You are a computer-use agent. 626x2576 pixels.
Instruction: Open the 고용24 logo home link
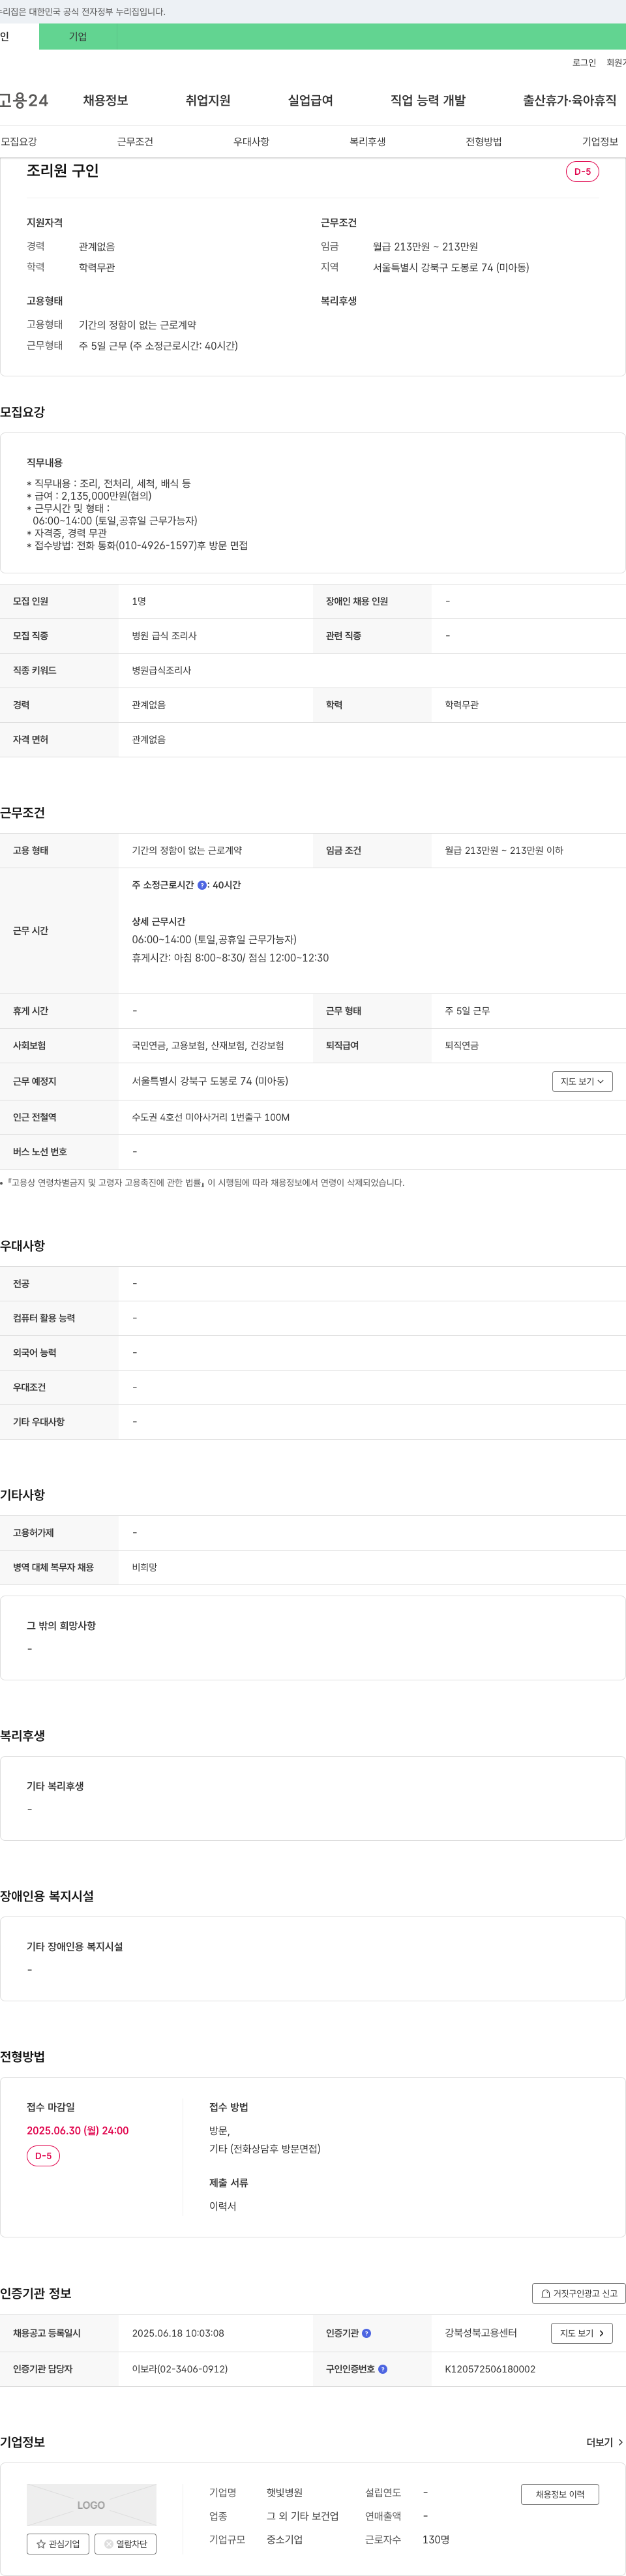coord(24,100)
